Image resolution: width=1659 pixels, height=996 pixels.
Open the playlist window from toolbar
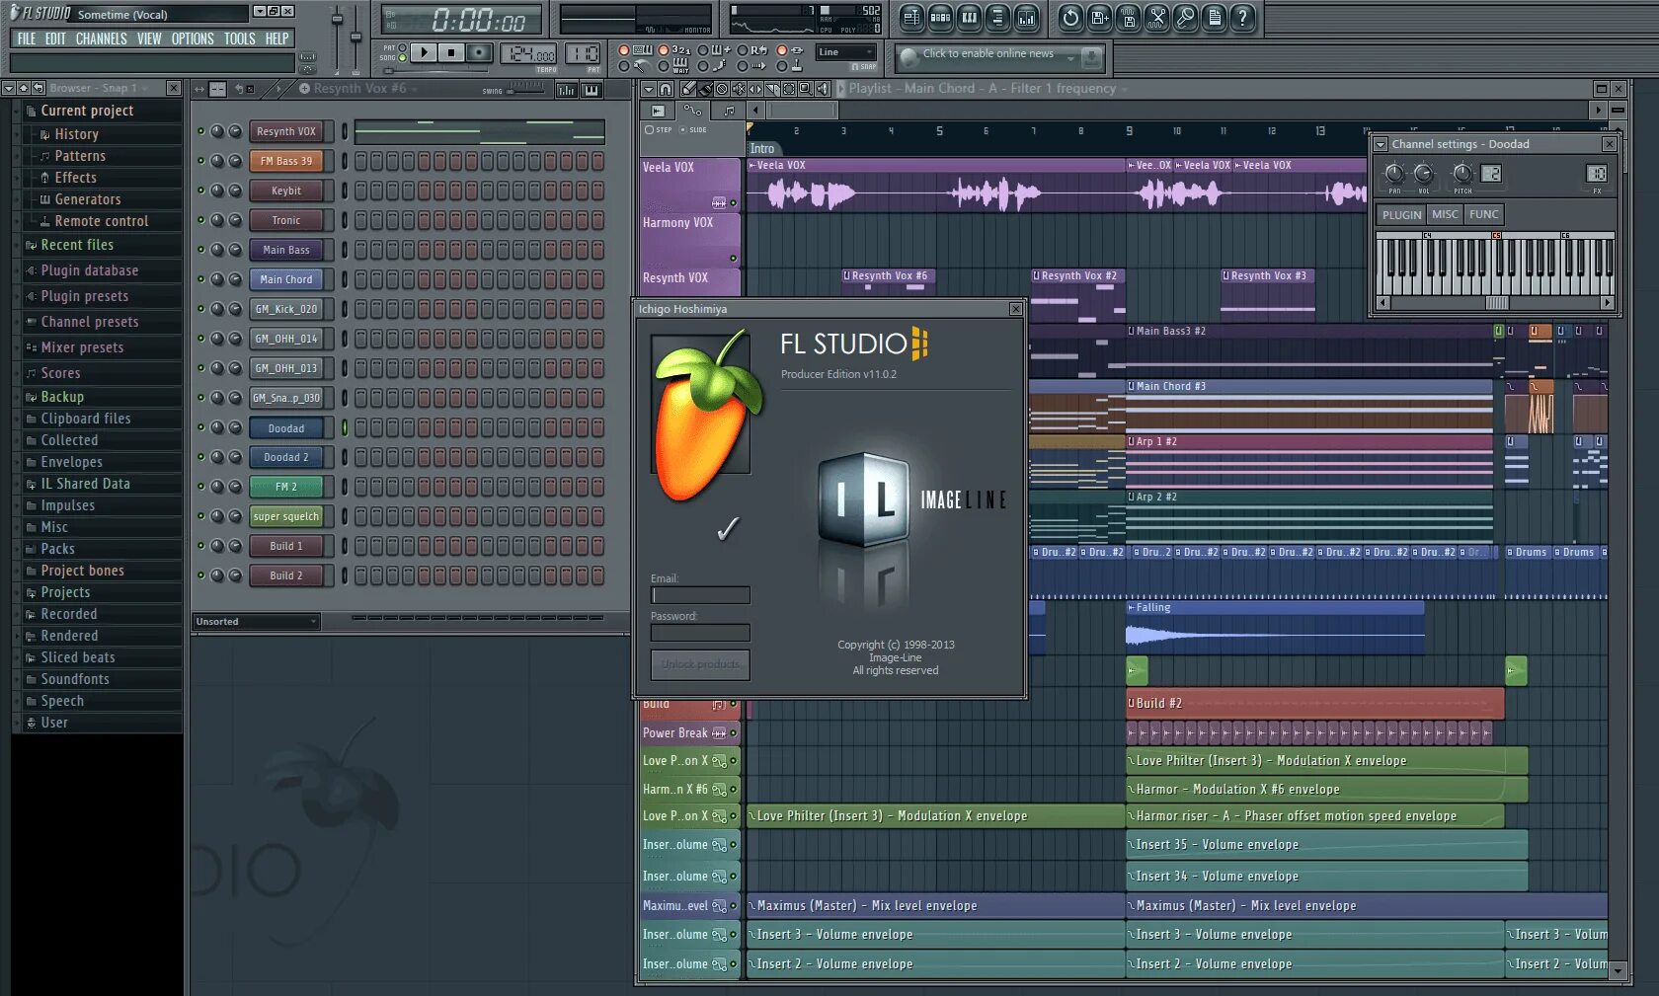(x=911, y=17)
